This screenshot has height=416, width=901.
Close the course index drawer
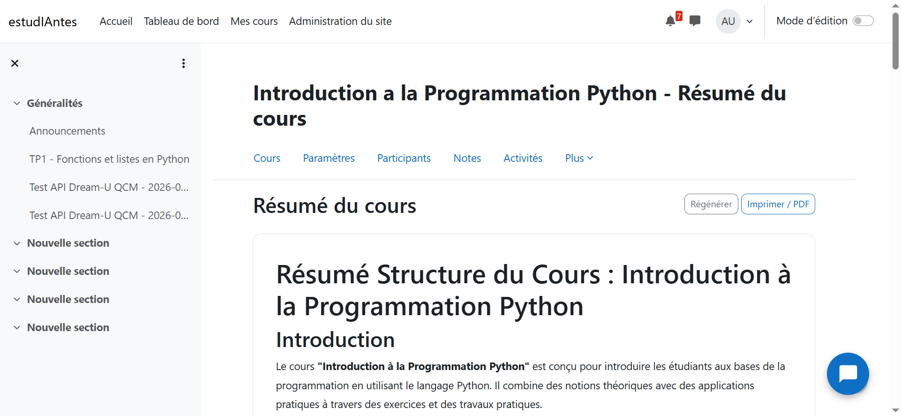click(x=15, y=63)
